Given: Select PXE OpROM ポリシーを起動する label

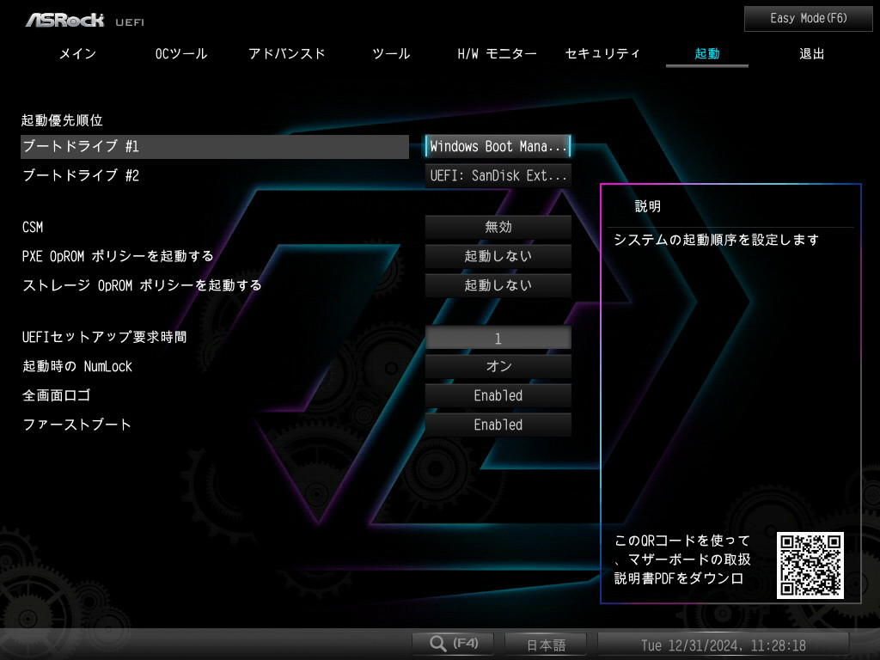Looking at the screenshot, I should tap(118, 256).
